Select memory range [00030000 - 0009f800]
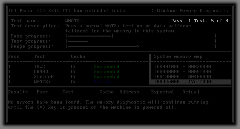 (184, 71)
